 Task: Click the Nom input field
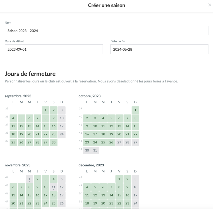pyautogui.click(x=106, y=31)
